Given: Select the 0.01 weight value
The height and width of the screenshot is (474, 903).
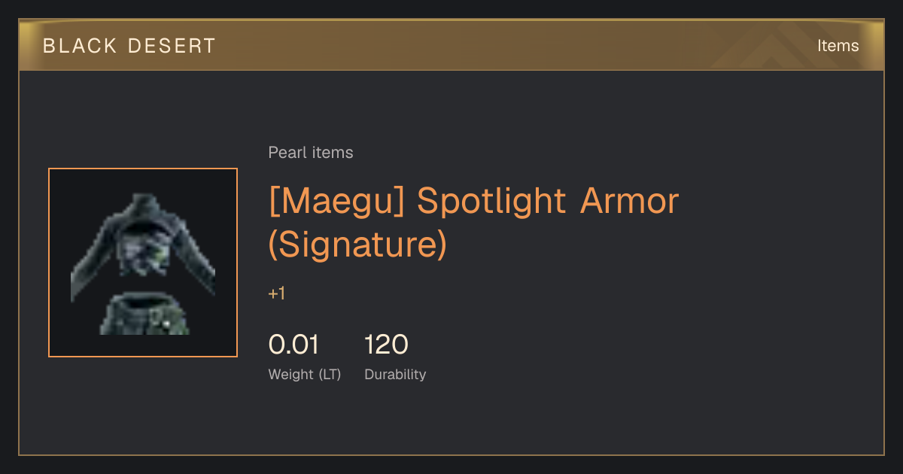Looking at the screenshot, I should [x=293, y=345].
